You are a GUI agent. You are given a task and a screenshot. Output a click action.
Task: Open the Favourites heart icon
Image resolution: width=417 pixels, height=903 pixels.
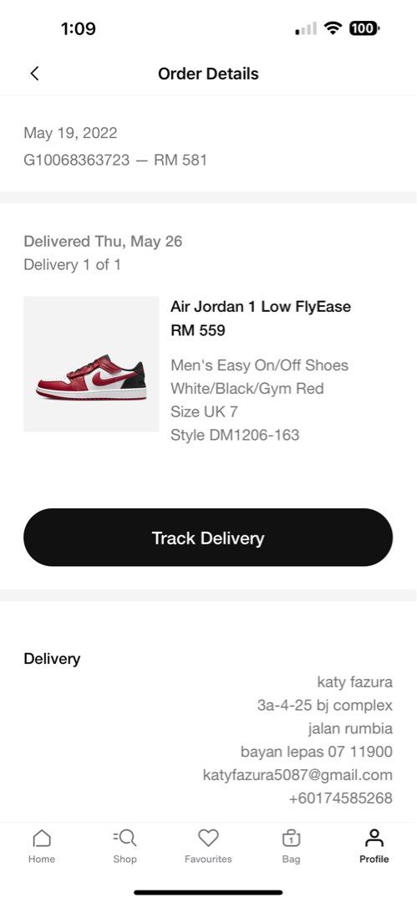pos(208,838)
